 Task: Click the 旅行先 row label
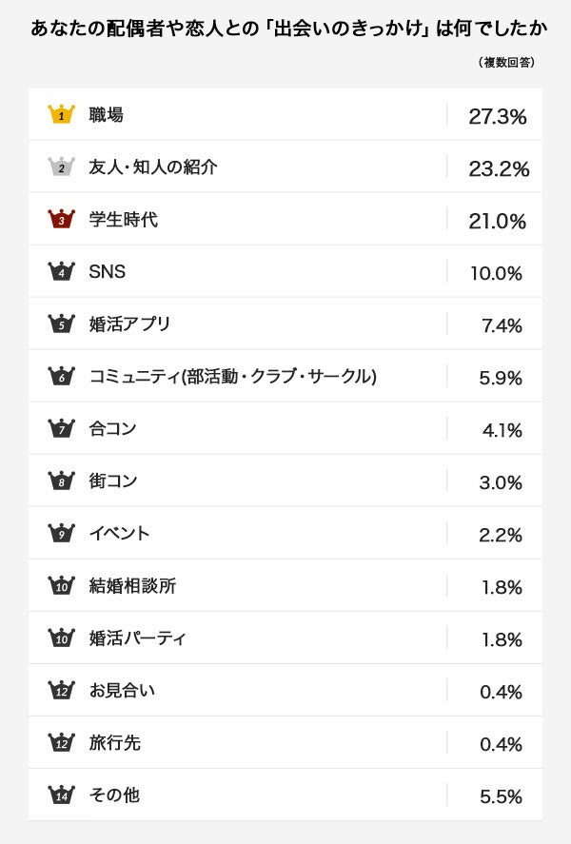pos(114,743)
